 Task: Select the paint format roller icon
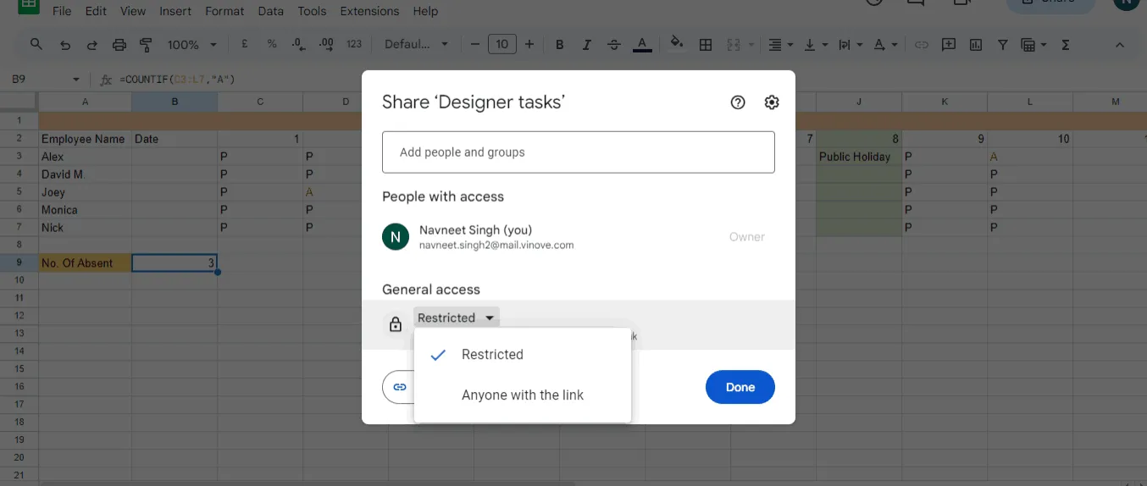146,45
